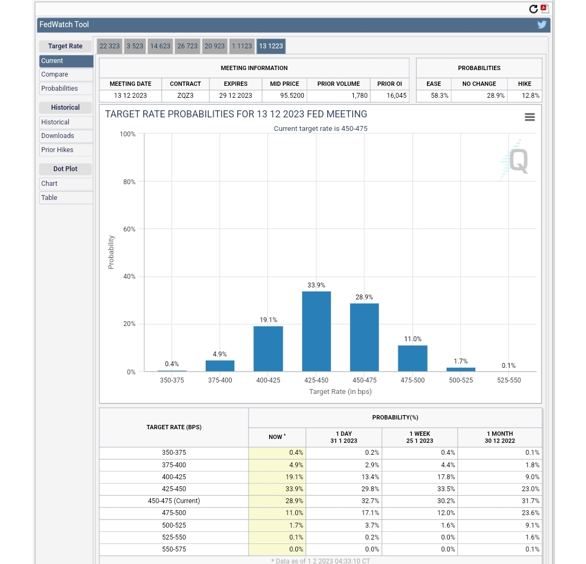586x564 pixels.
Task: Click the PDF export icon
Action: (x=544, y=8)
